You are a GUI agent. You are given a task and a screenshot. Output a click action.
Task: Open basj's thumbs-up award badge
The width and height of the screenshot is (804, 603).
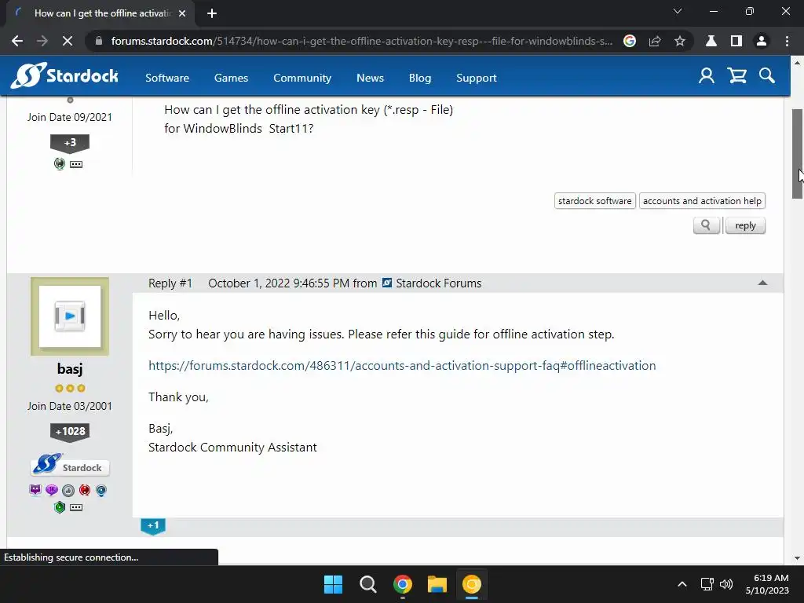coord(68,490)
